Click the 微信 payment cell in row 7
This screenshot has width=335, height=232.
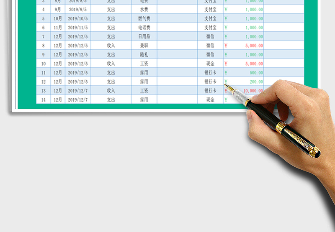pyautogui.click(x=210, y=37)
